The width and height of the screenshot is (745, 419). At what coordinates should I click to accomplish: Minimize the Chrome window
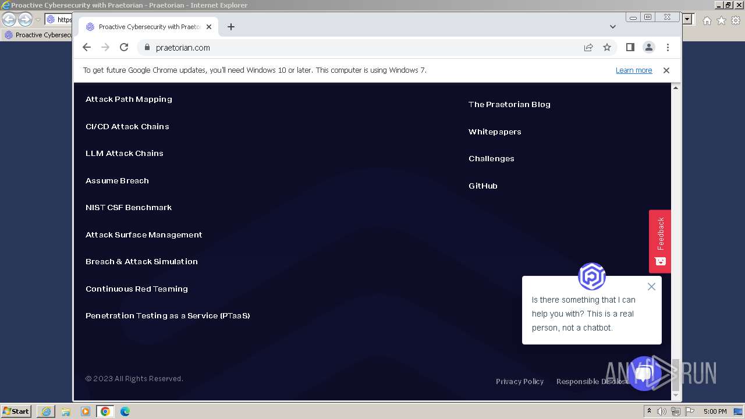coord(634,17)
